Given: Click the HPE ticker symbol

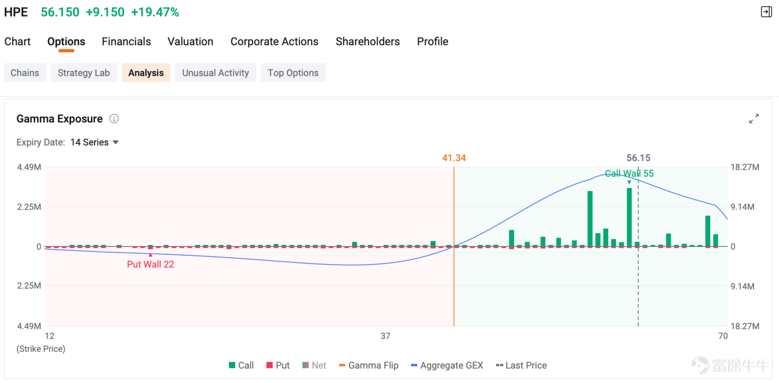Looking at the screenshot, I should point(16,12).
